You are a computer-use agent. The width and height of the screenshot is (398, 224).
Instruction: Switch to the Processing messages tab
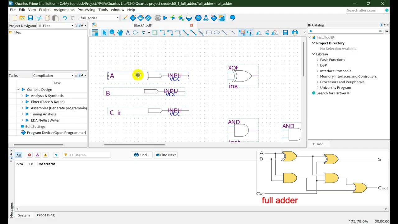[45, 215]
